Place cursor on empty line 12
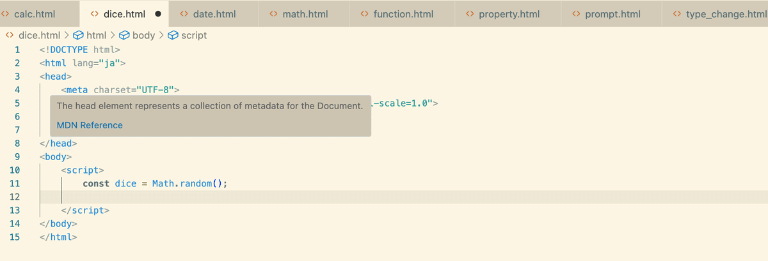This screenshot has height=261, width=768. point(256,197)
